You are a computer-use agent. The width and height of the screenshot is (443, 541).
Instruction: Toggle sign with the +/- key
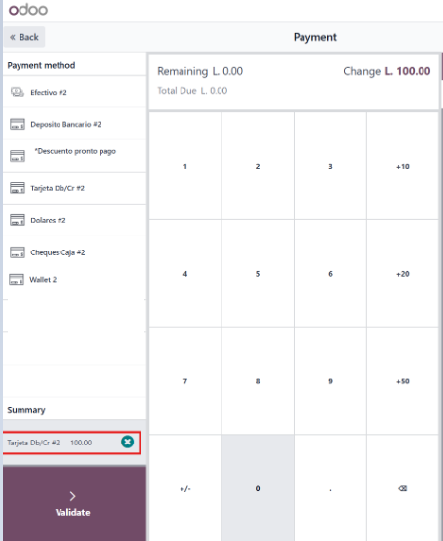tap(185, 488)
